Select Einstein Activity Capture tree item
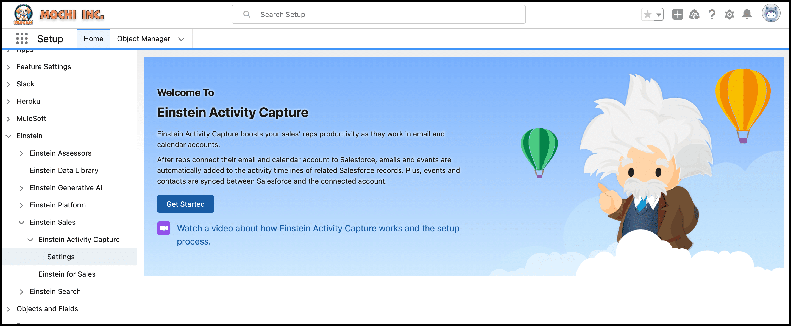The height and width of the screenshot is (326, 791). pos(79,239)
